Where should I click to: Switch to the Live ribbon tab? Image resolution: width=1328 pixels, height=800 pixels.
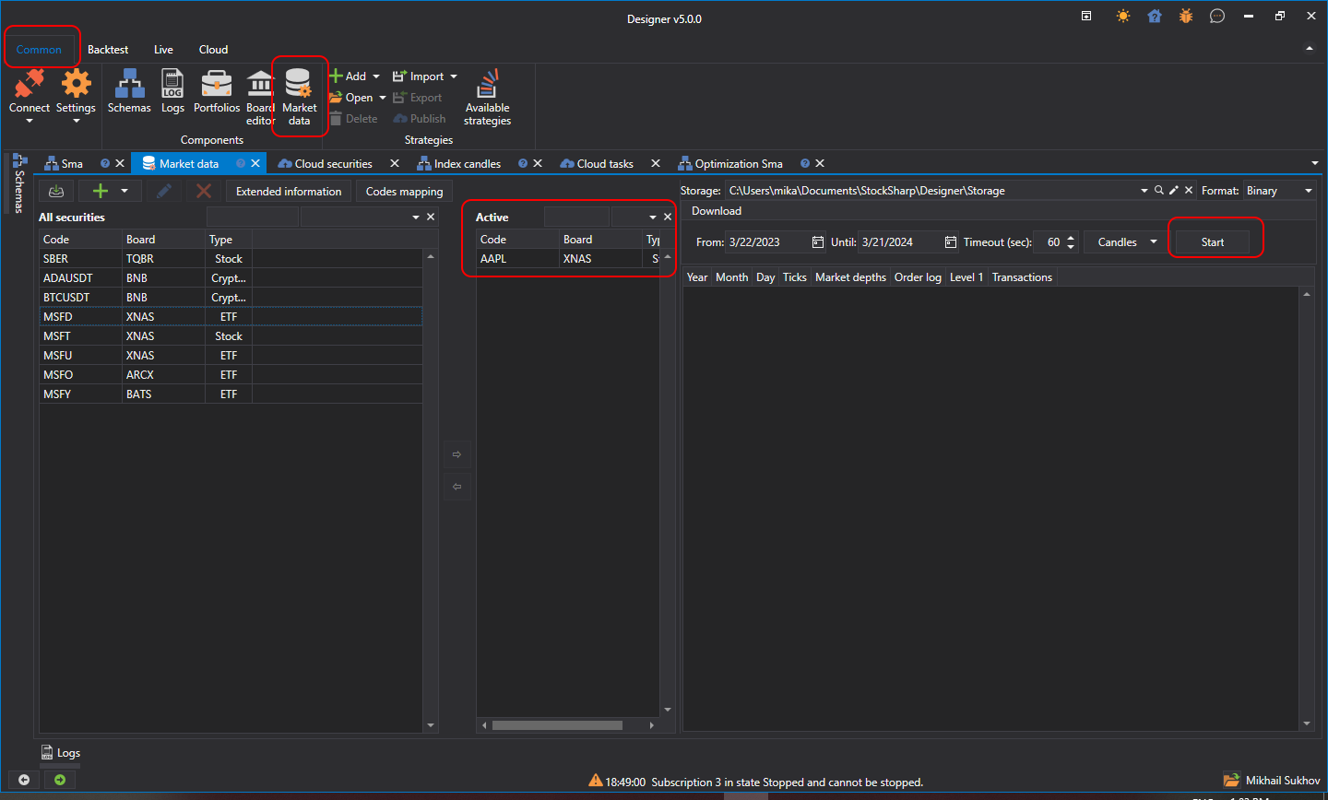click(x=163, y=50)
